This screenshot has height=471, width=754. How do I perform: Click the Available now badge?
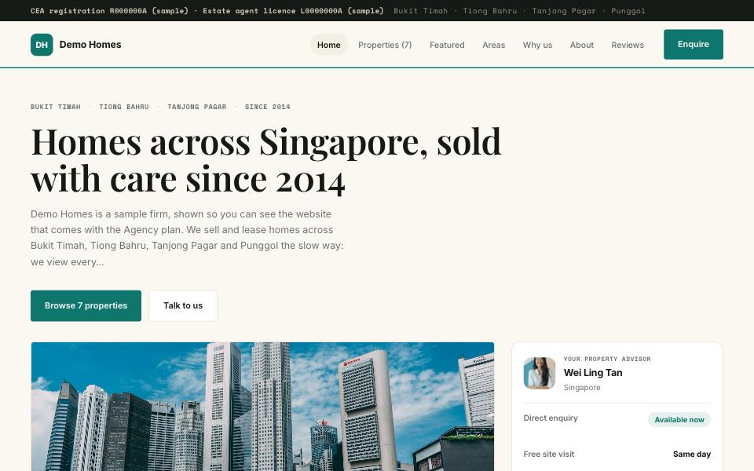point(679,419)
